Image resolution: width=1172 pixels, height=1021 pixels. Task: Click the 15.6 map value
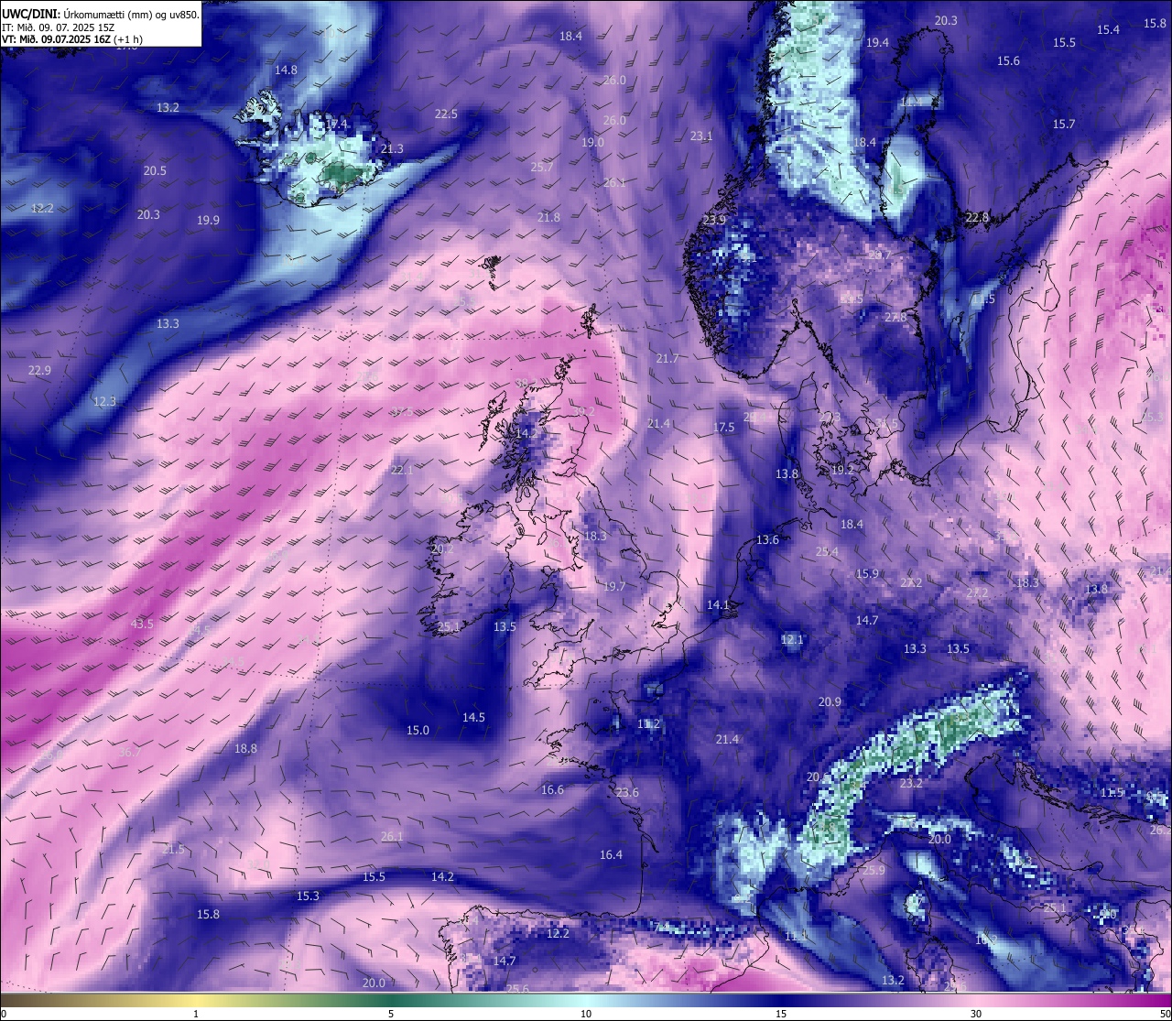click(x=1008, y=60)
